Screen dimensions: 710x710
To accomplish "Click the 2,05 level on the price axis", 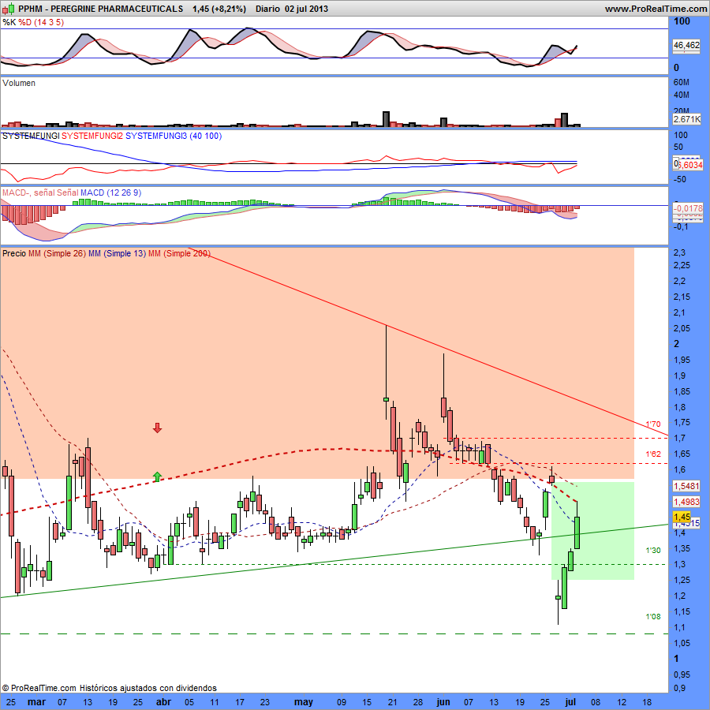I will click(x=682, y=328).
